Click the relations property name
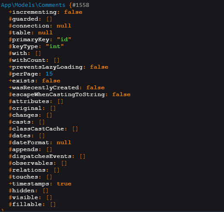Viewport: 224px width, 212px height. (x=29, y=170)
